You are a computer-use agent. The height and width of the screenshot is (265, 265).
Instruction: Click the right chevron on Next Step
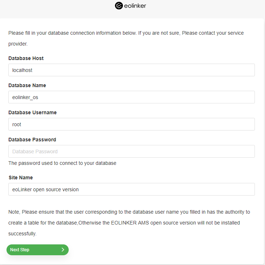(63, 250)
